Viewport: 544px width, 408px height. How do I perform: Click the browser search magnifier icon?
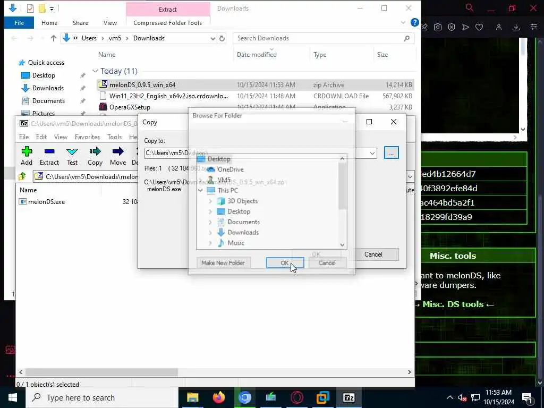pyautogui.click(x=470, y=7)
